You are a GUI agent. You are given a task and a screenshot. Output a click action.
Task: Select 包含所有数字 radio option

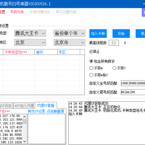(102, 61)
